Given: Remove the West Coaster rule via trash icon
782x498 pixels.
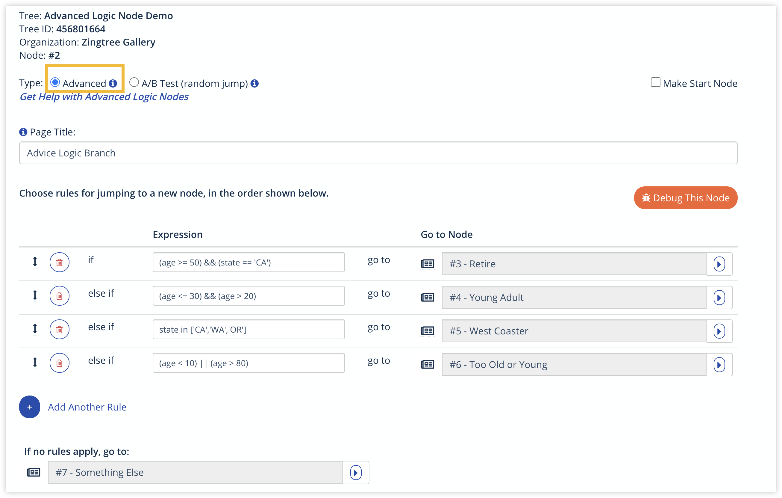Looking at the screenshot, I should 60,329.
